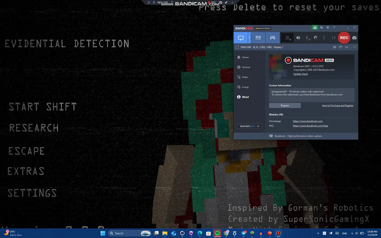Open EXTRAS in the game menu
Image resolution: width=381 pixels, height=238 pixels.
point(26,171)
